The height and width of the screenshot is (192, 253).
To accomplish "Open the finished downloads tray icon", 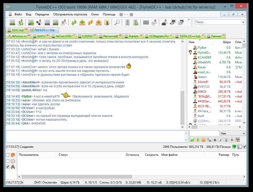I will (x=82, y=22).
